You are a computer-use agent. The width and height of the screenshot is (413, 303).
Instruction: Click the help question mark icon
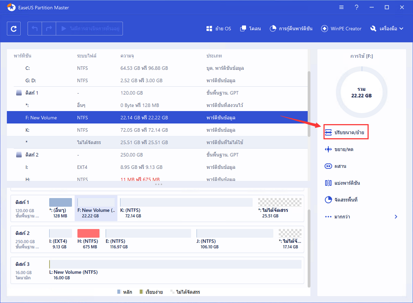(356, 7)
